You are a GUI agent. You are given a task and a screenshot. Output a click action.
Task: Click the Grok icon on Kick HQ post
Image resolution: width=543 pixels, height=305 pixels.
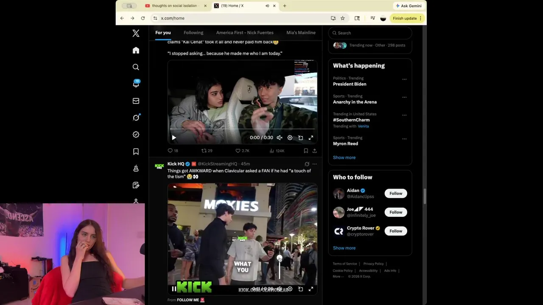point(307,164)
